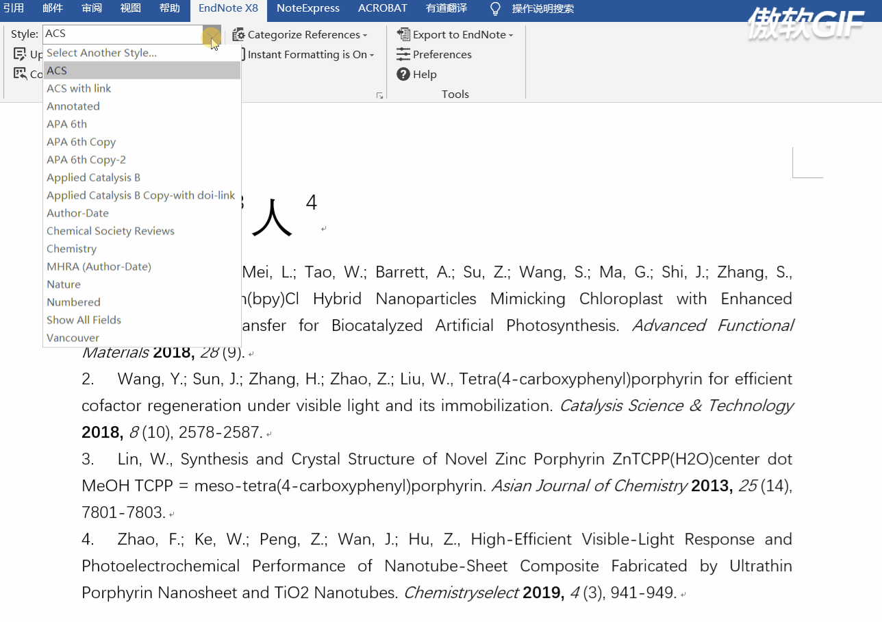Open the 有道翻译 tab

(x=446, y=8)
